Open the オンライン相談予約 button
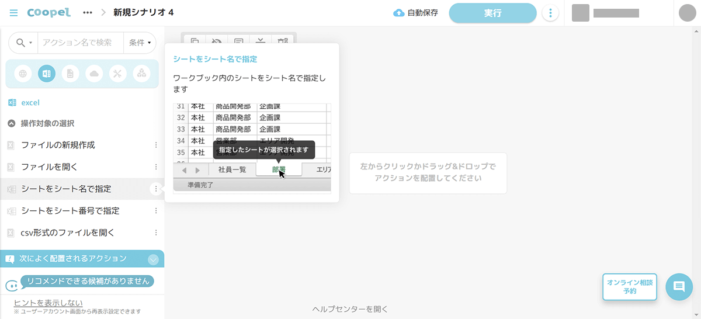Viewport: 701px width, 319px height. coord(629,286)
